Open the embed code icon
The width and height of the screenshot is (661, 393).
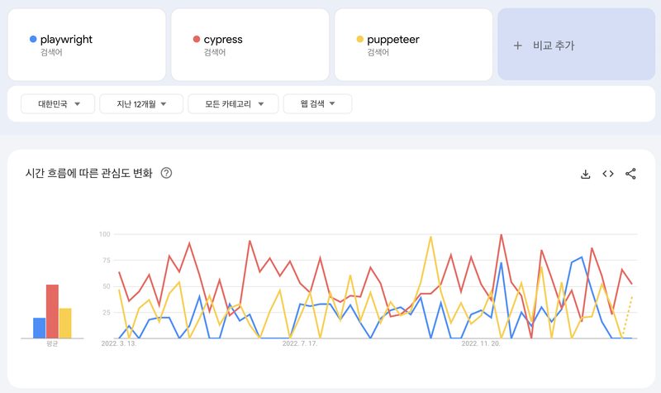[x=608, y=174]
